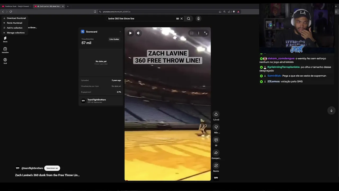Open Inscrições (subscriptions) in sidebar

(5, 50)
